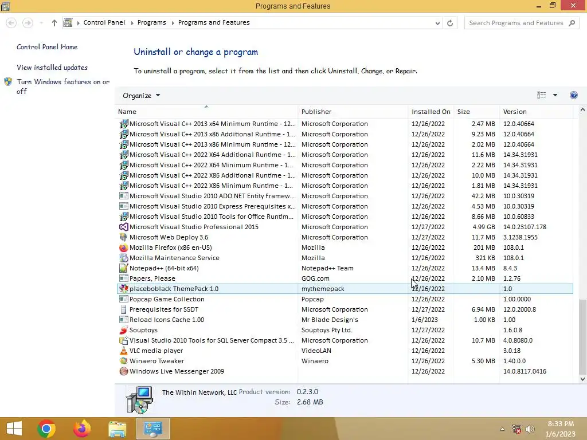This screenshot has height=440, width=587.
Task: Open the Windows Start button
Action: tap(14, 429)
